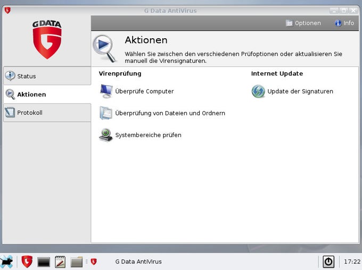Minimize the G Data AntiVirus window
Viewport: 362px width, 270px height.
point(334,11)
